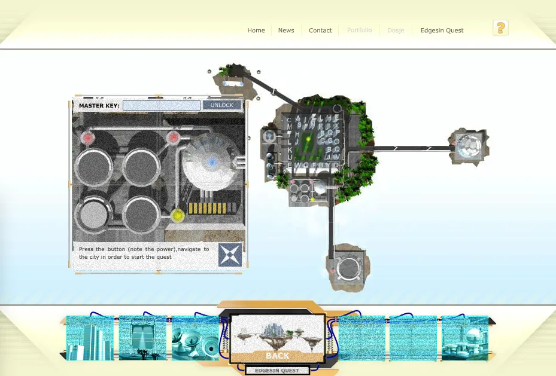Click the four-point star navigation icon
556x376 pixels.
tap(230, 255)
